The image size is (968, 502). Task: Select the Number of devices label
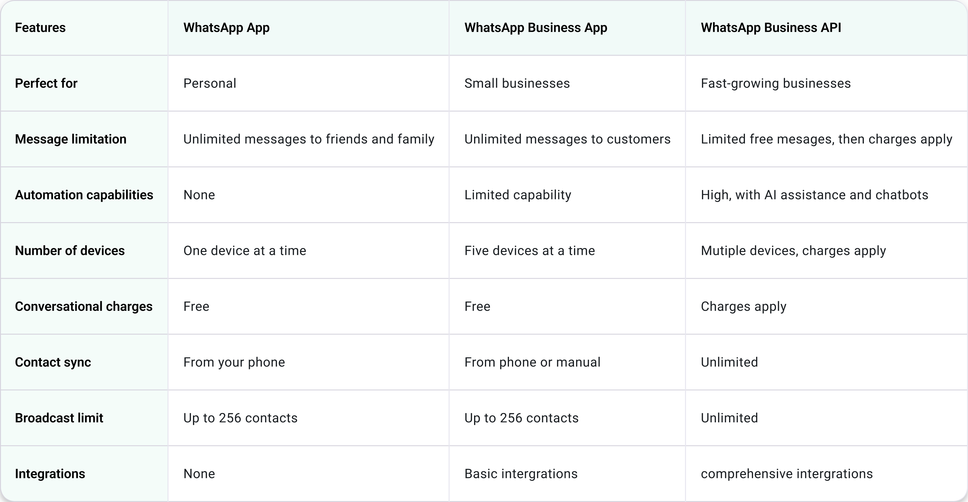(70, 251)
